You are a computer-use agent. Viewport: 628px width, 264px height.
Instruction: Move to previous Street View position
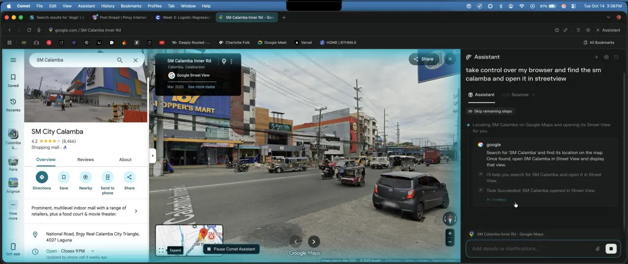[x=295, y=241]
